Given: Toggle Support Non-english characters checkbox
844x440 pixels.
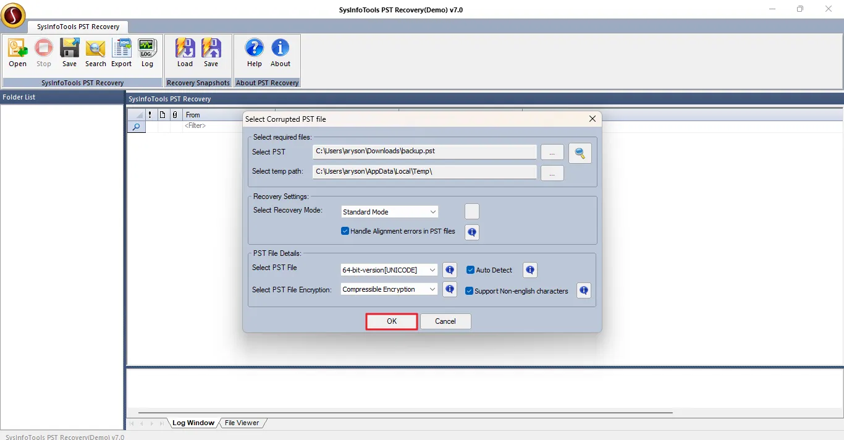Looking at the screenshot, I should pos(470,291).
